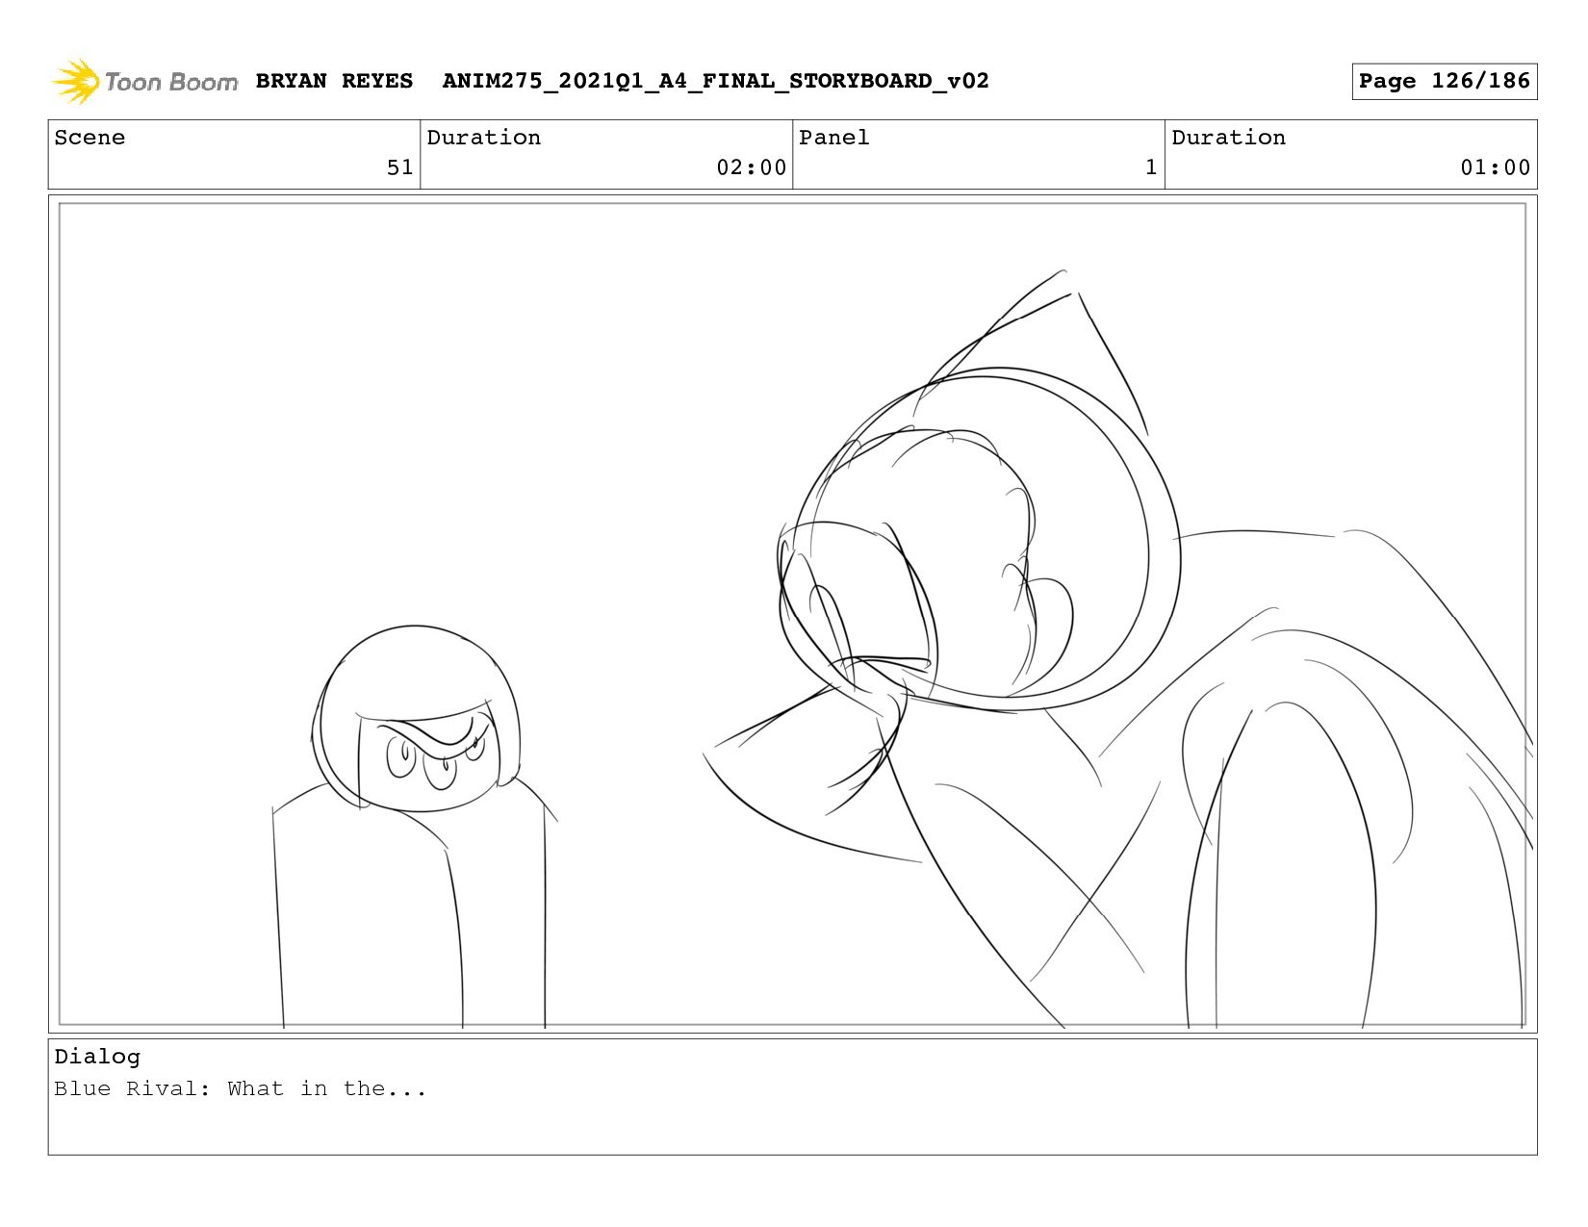
Task: Click the Panel label
Action: coord(833,138)
